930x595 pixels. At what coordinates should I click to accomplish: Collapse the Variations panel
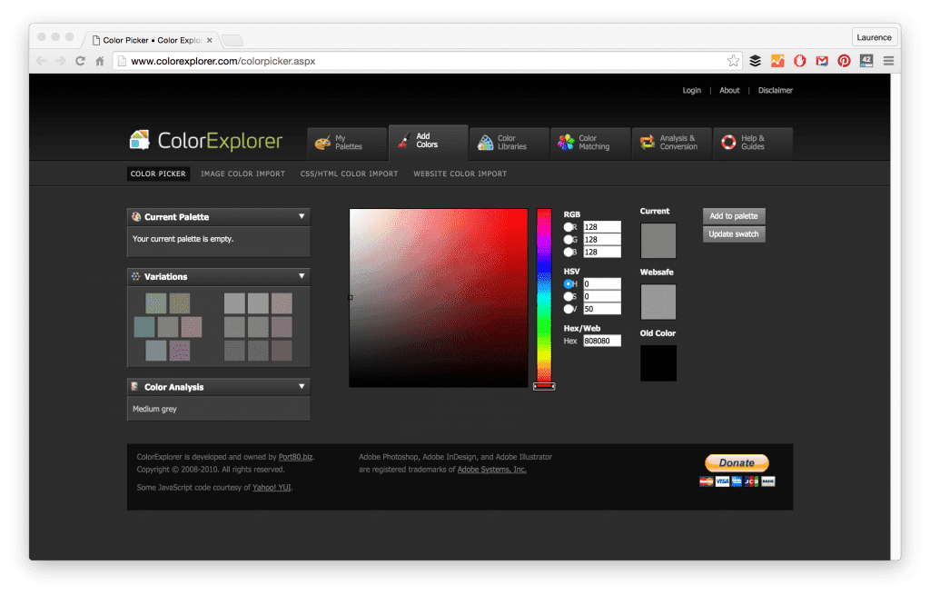[x=302, y=275]
